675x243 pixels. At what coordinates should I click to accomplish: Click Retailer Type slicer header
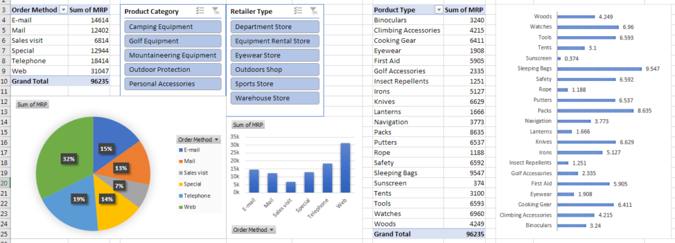251,12
